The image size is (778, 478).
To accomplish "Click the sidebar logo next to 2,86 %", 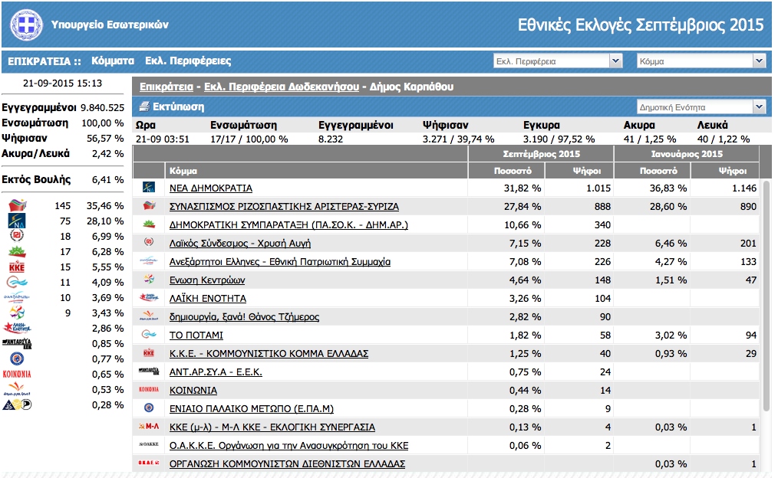I will click(x=17, y=328).
